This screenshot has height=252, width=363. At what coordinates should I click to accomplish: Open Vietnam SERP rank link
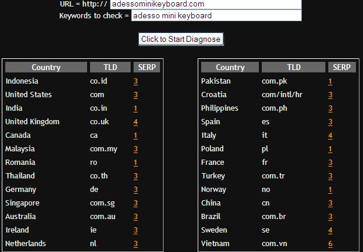point(331,244)
